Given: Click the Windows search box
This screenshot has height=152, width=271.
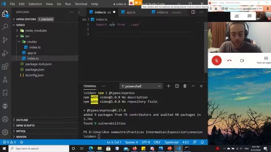Looking at the screenshot, I should pos(39,148).
